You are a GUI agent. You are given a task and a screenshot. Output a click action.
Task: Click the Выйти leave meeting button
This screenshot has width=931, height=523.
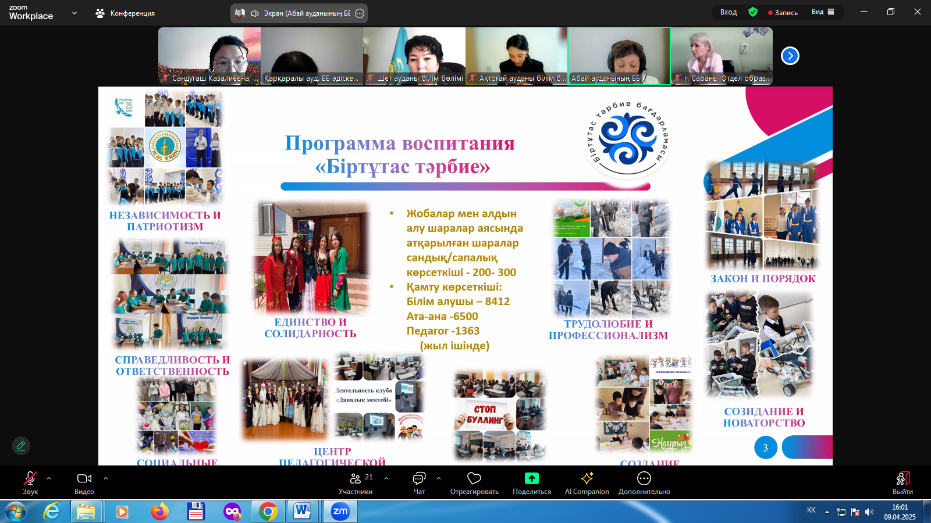point(902,482)
